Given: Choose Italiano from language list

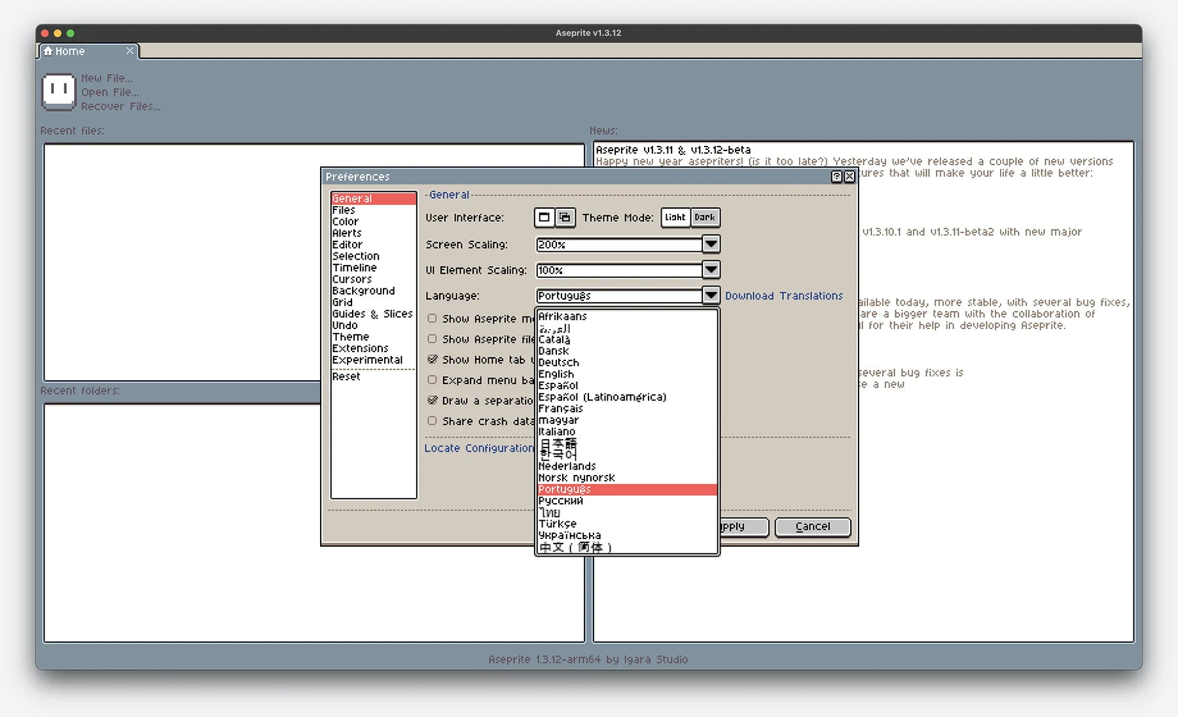Looking at the screenshot, I should pos(627,432).
